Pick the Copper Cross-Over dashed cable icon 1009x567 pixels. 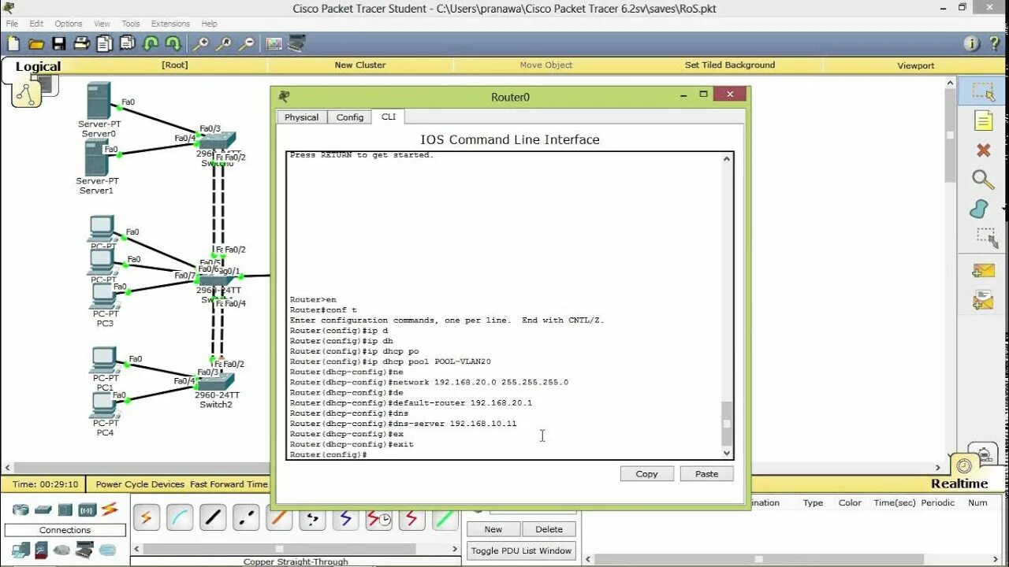(246, 517)
